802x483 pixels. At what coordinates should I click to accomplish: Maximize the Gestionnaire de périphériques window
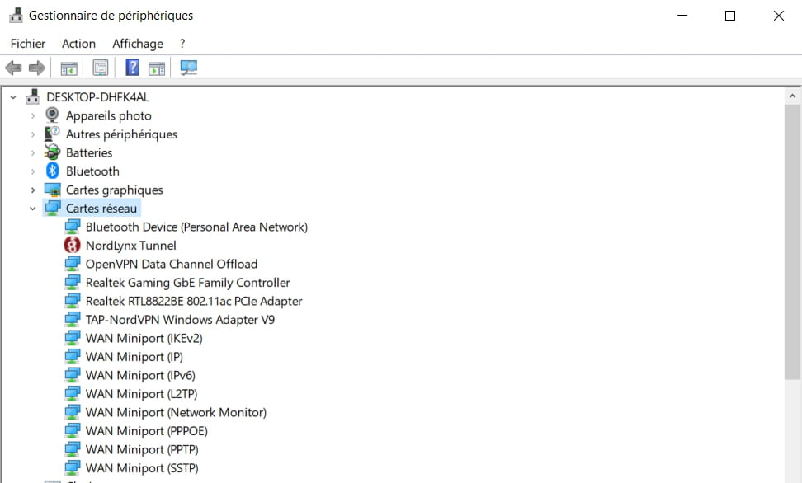tap(730, 16)
